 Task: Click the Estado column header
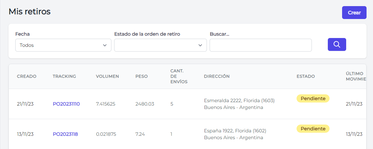point(305,76)
